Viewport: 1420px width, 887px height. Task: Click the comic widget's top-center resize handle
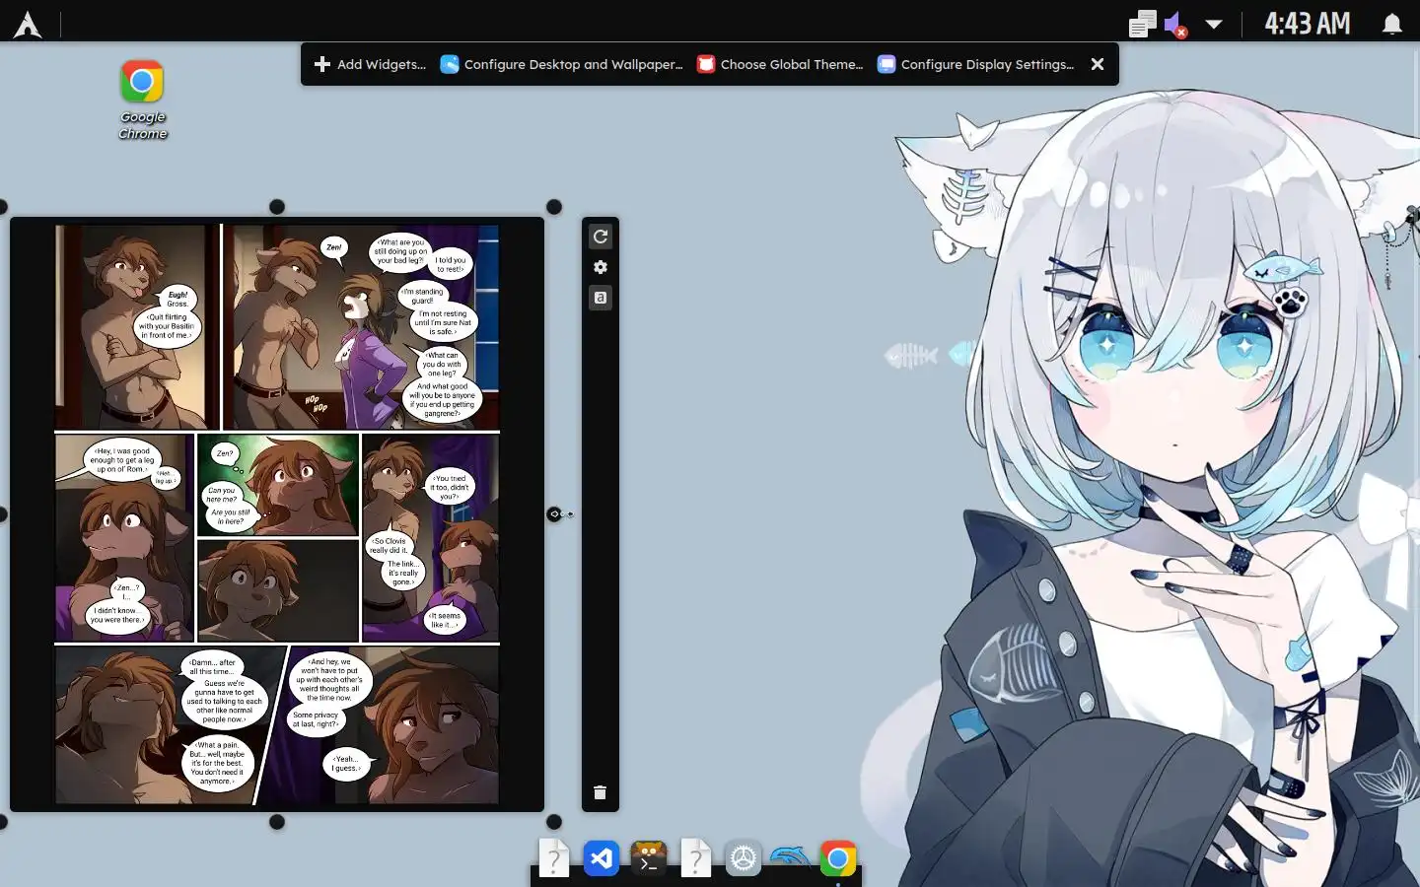tap(277, 207)
